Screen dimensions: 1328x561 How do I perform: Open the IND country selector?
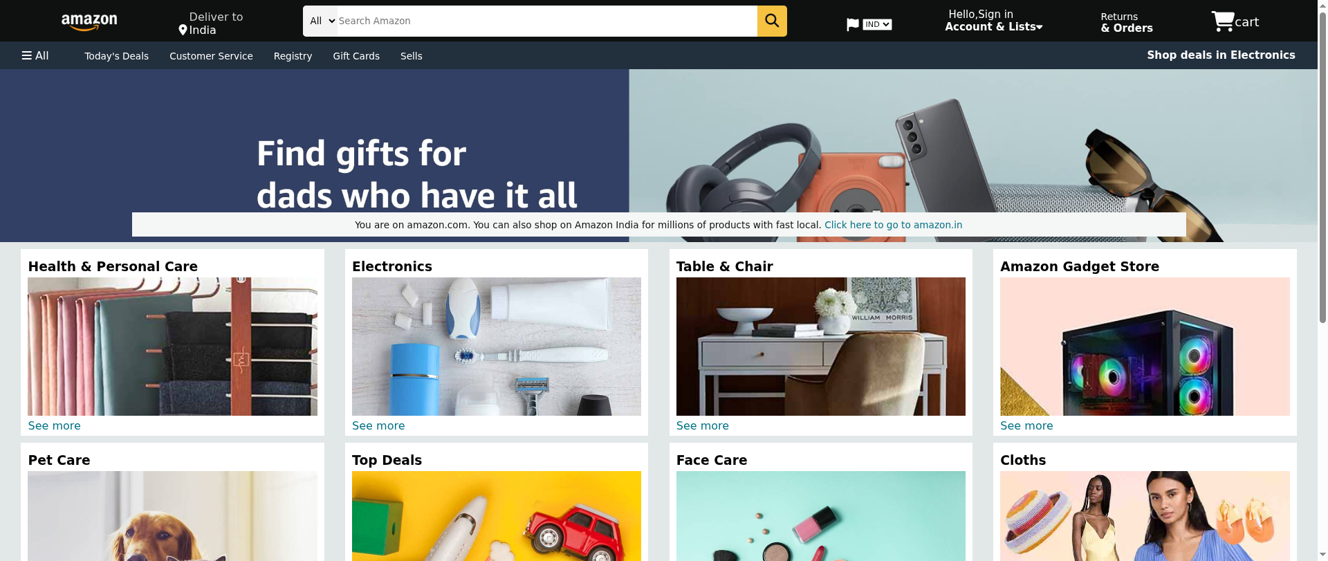pos(877,24)
